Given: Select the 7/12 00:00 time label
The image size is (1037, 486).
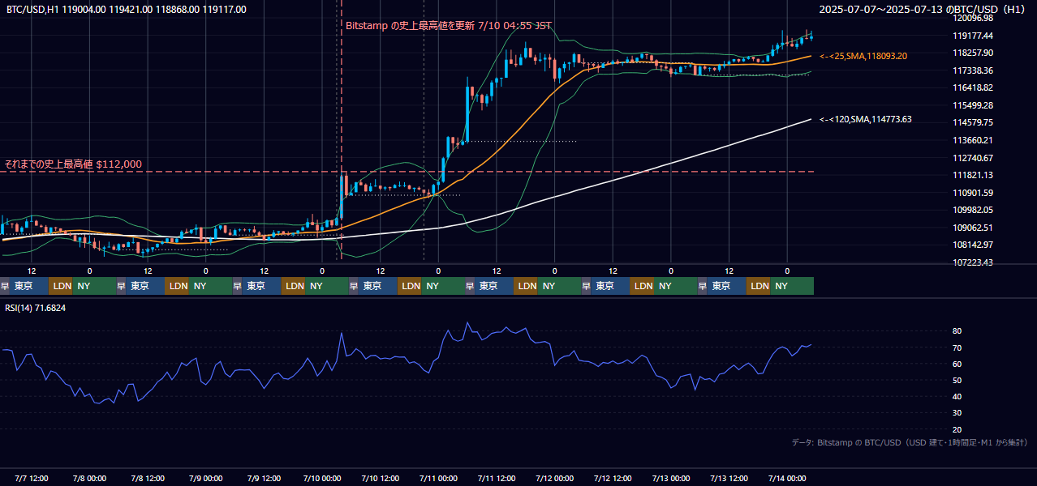Looking at the screenshot, I should [555, 478].
